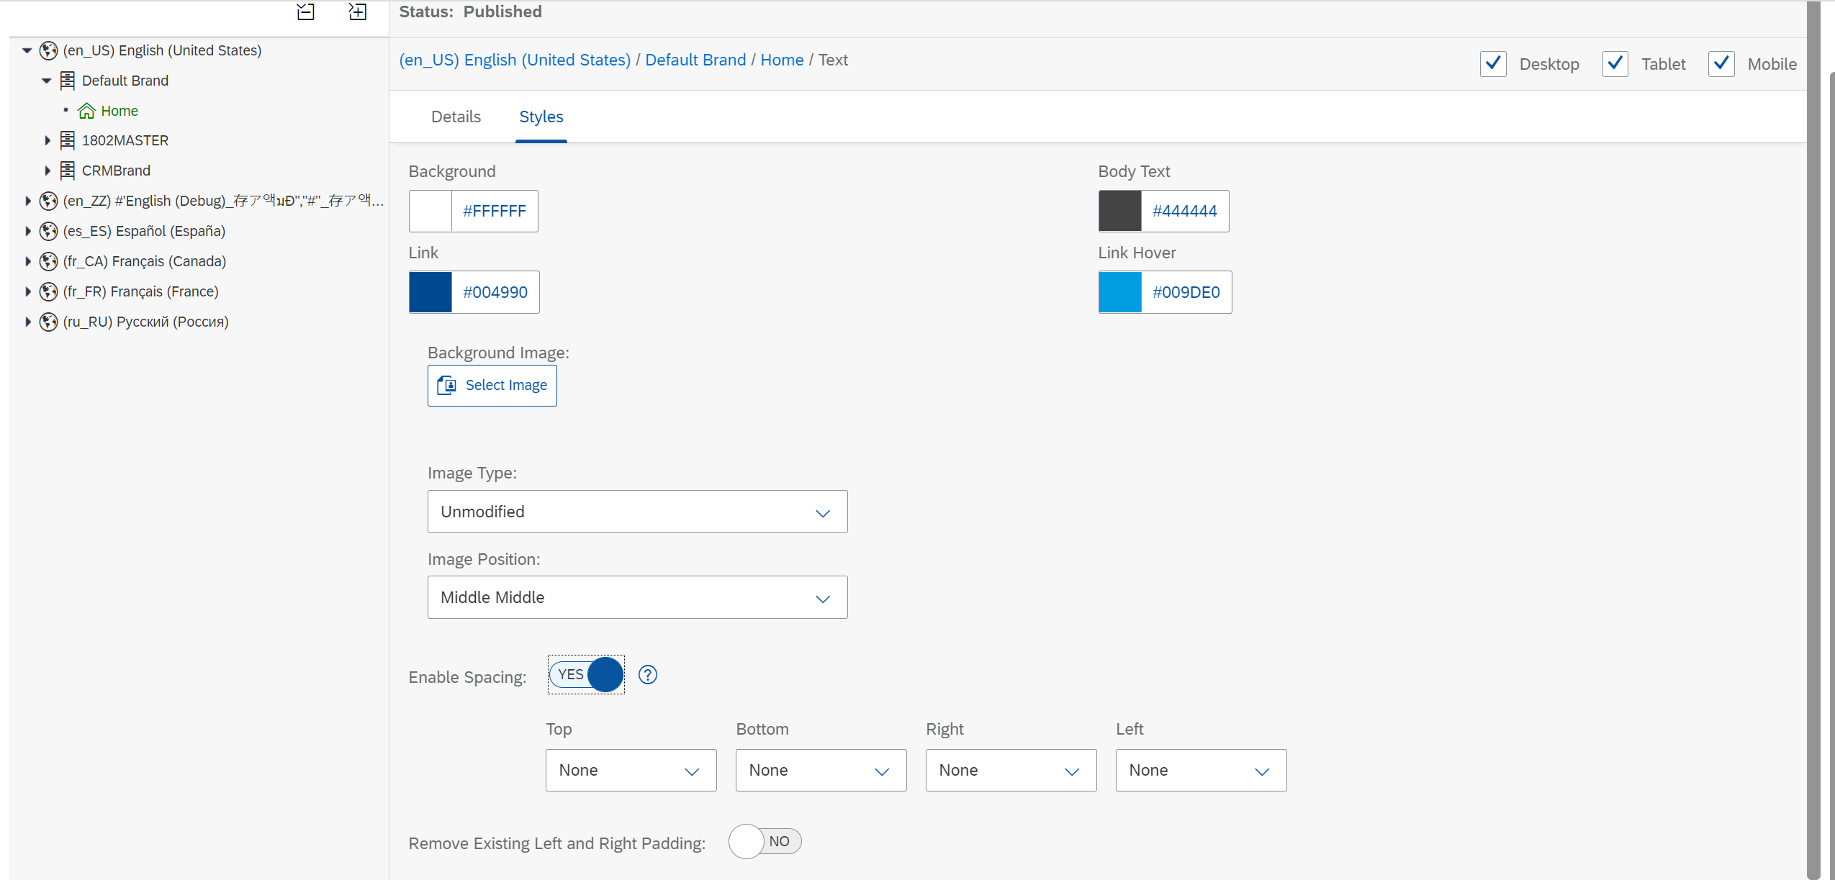Click the expand all tree icon
Viewport: 1835px width, 880px height.
tap(358, 12)
